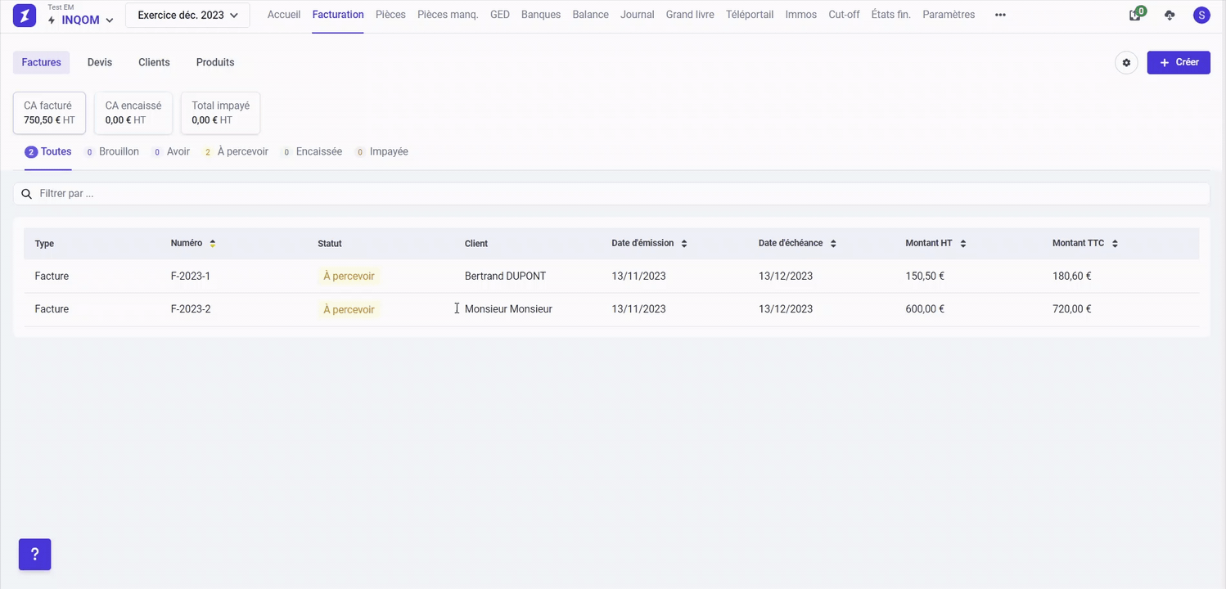The height and width of the screenshot is (589, 1226).
Task: Click the three-dots more menu icon
Action: point(1000,15)
